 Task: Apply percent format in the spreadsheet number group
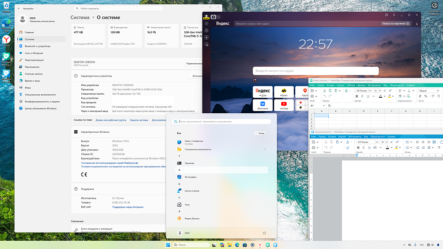tap(426, 96)
